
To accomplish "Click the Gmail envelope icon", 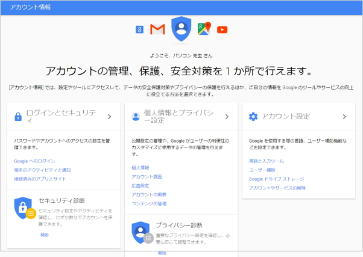I will [157, 29].
